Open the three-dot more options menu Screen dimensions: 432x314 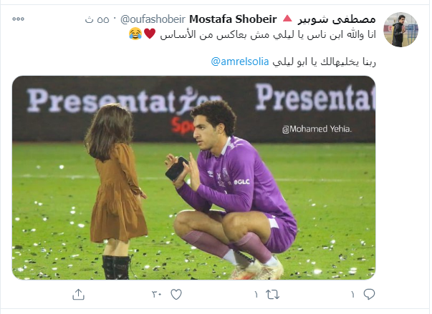[18, 19]
